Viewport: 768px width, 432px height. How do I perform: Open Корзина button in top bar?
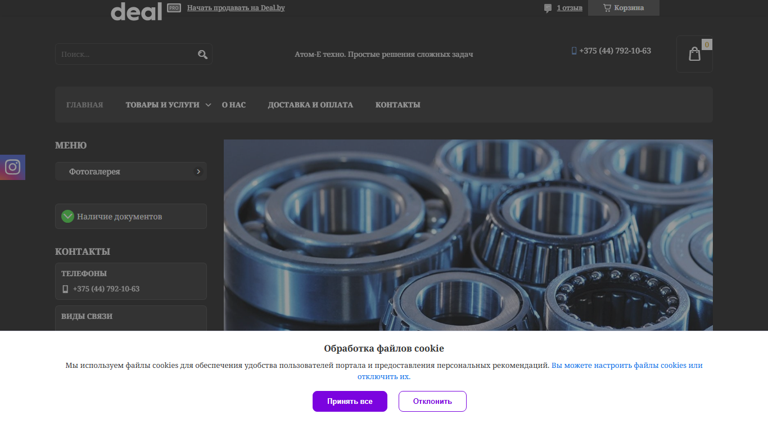(x=624, y=8)
